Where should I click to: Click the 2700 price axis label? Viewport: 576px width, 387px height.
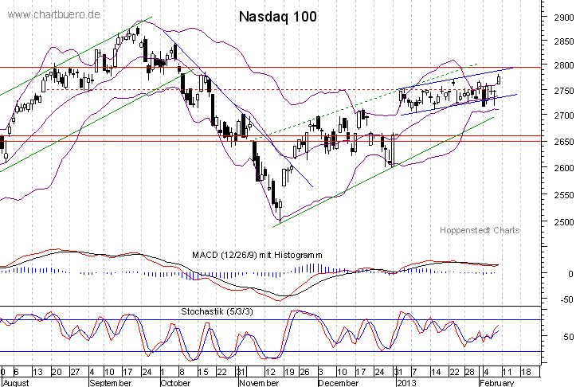tap(564, 115)
